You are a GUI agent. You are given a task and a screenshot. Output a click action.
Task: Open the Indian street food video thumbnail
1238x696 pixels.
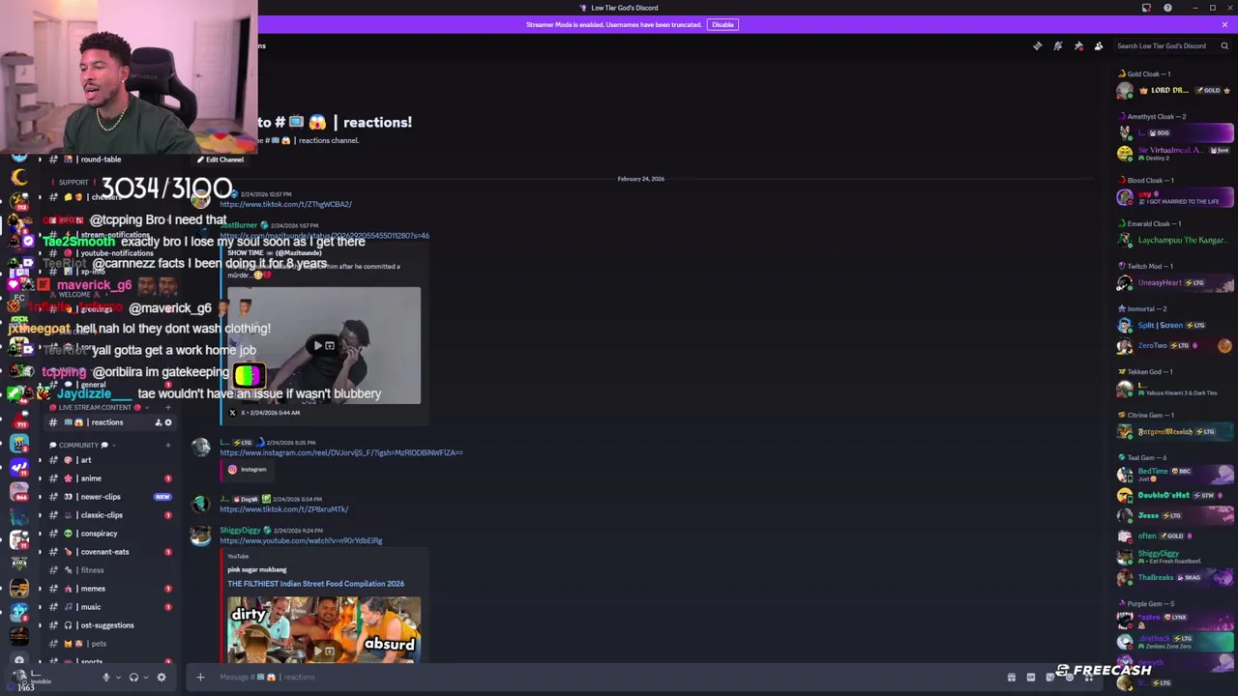(x=324, y=629)
